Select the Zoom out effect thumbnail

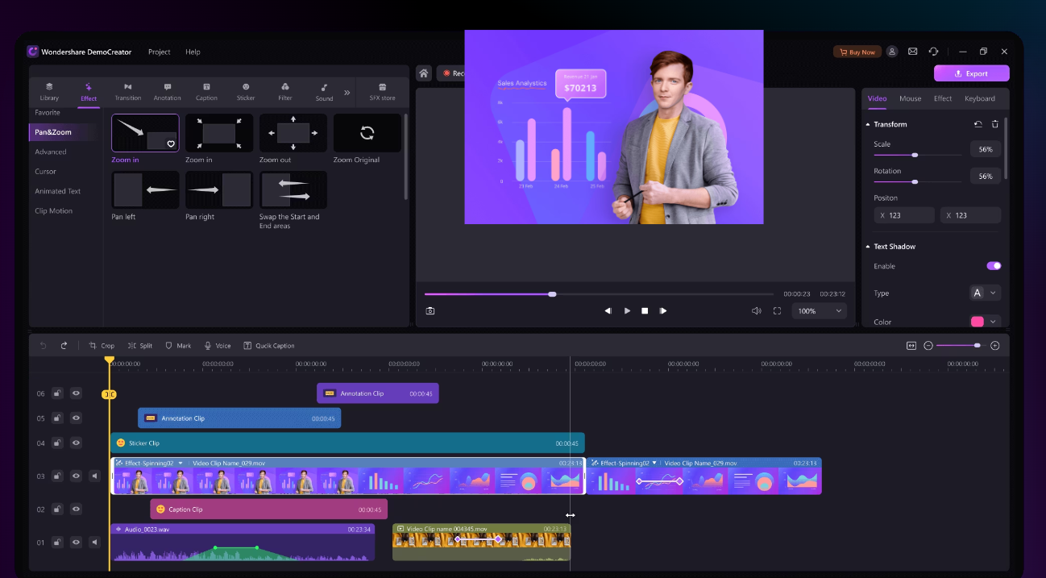(x=293, y=133)
